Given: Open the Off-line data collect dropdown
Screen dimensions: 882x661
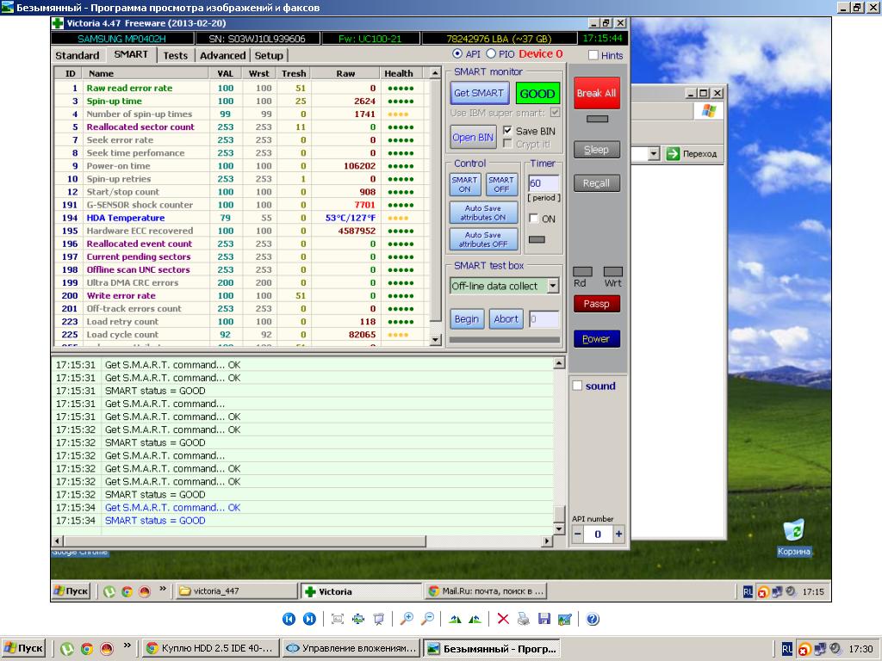Looking at the screenshot, I should pos(553,286).
